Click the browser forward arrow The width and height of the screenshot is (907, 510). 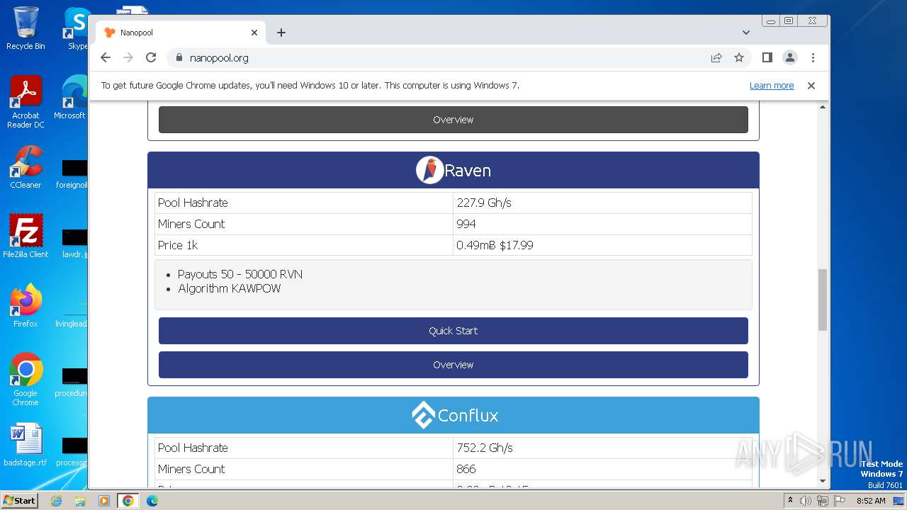(128, 58)
